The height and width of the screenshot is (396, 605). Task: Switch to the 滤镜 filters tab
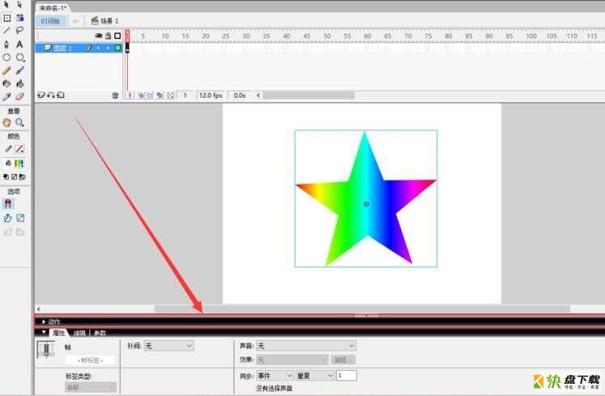79,333
